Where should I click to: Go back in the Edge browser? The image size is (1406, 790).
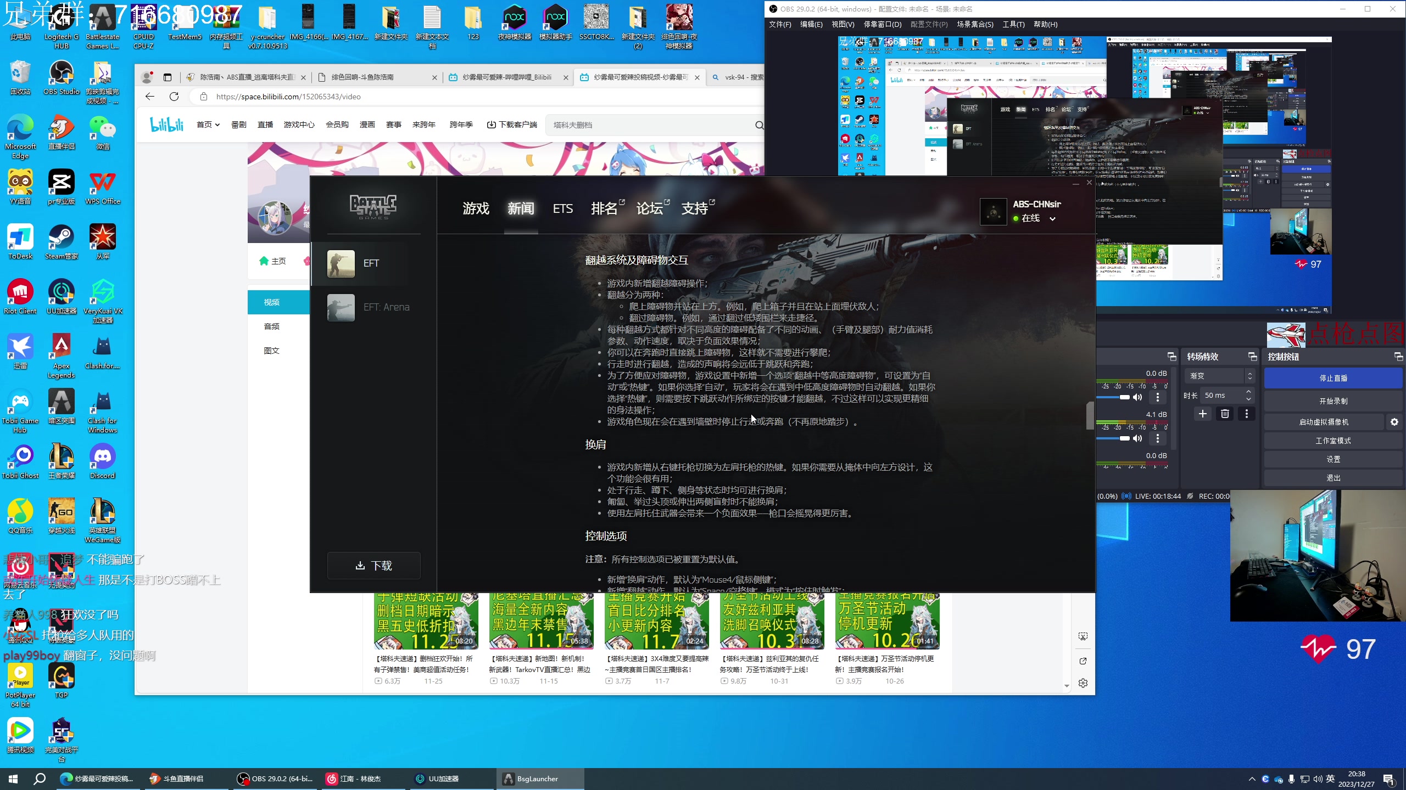tap(149, 97)
